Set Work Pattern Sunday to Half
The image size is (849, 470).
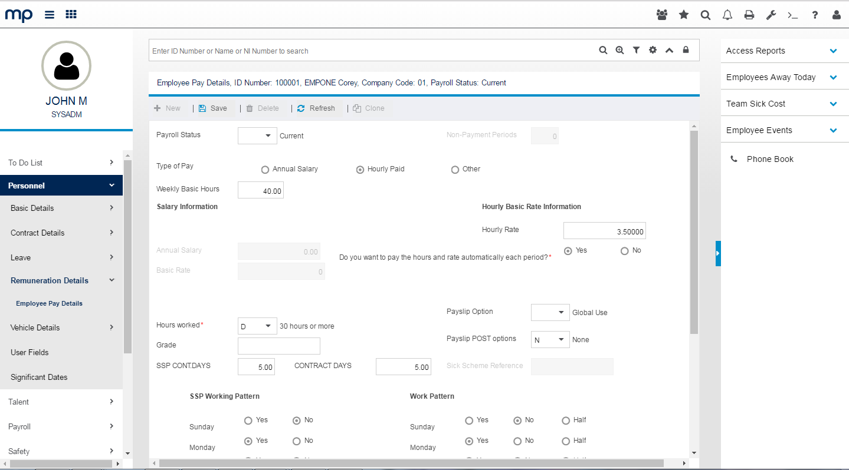tap(566, 421)
